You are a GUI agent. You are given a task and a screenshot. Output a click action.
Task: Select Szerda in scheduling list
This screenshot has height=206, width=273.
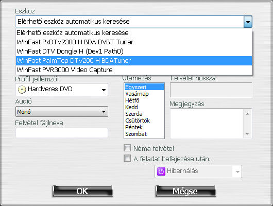click(x=144, y=114)
